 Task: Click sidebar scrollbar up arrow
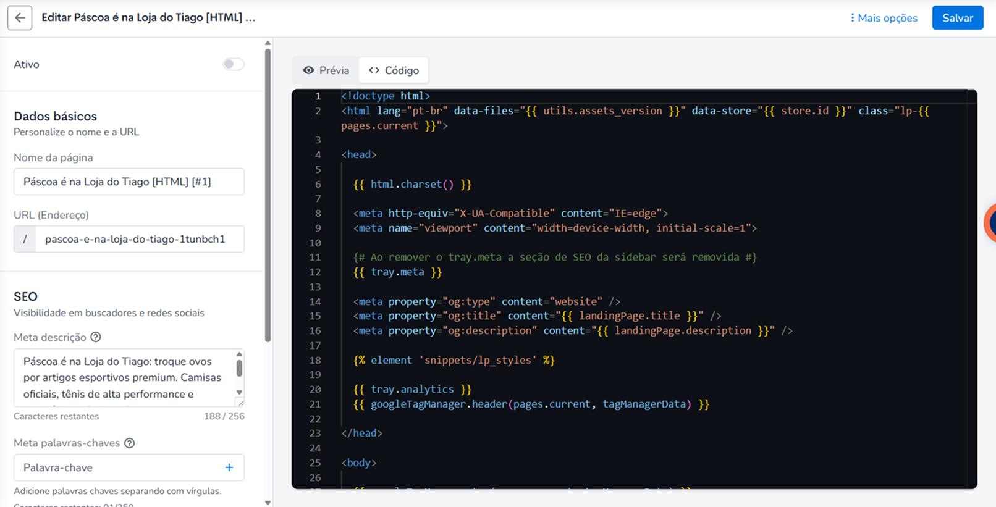click(x=268, y=43)
